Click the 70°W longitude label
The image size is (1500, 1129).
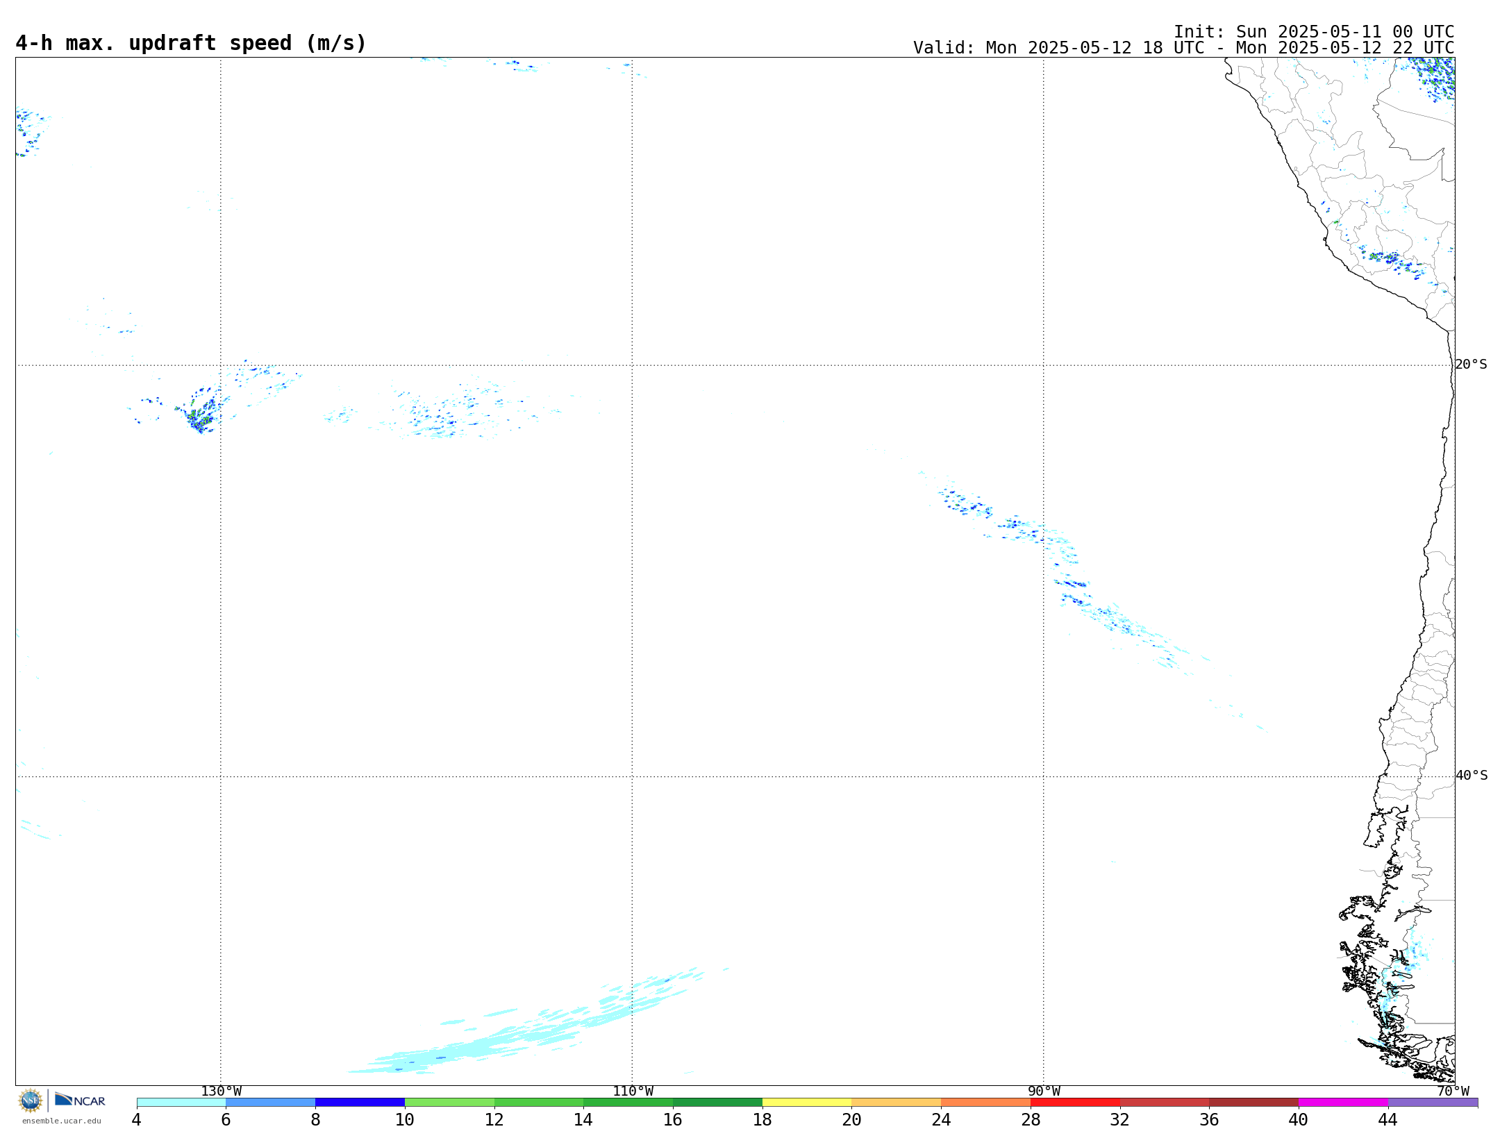(1453, 1092)
